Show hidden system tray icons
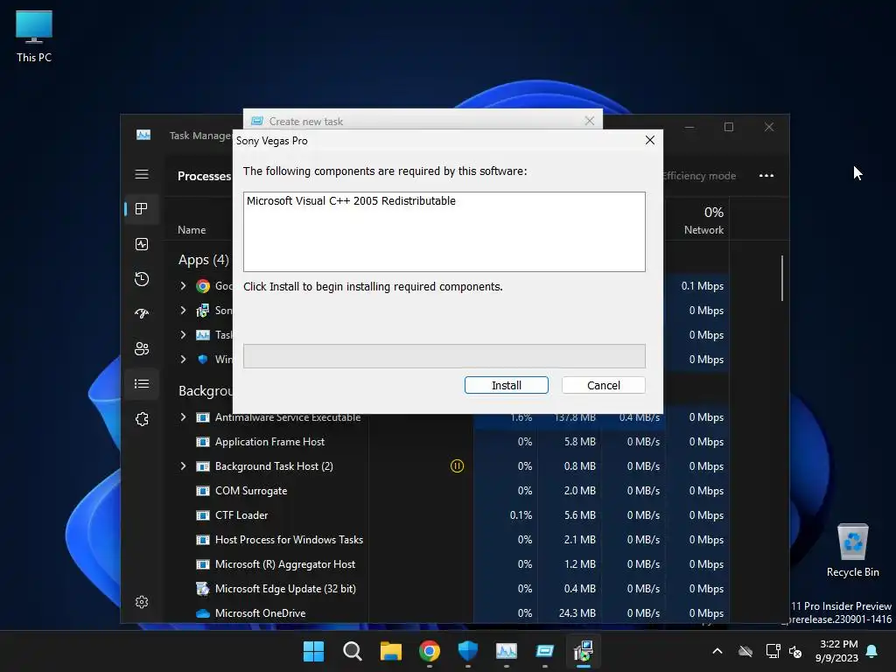The image size is (896, 672). pos(717,651)
